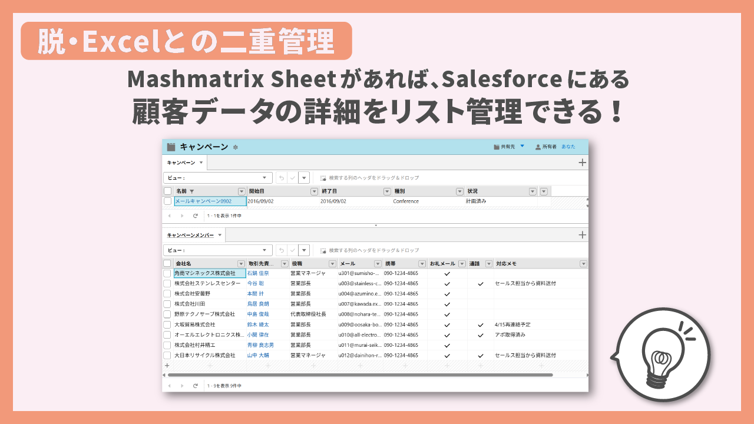Open contact link 石鍋 佳奈
This screenshot has width=754, height=424.
[258, 273]
